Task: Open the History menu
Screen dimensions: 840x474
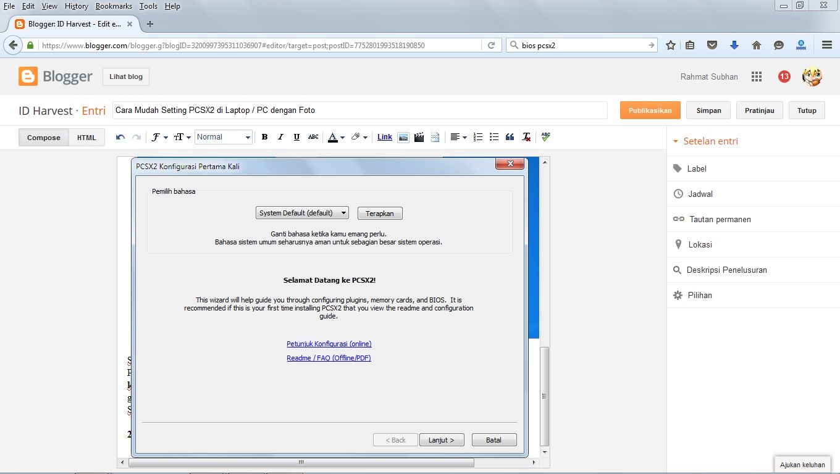Action: tap(77, 6)
